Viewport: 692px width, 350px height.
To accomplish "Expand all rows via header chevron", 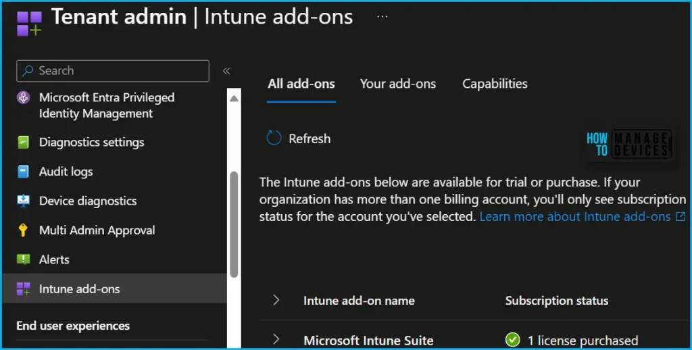I will (x=276, y=300).
